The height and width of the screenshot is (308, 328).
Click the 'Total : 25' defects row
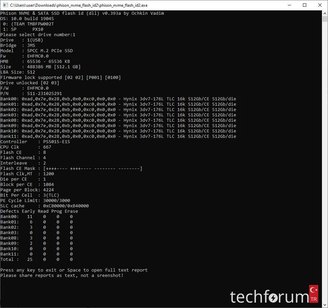click(36, 260)
